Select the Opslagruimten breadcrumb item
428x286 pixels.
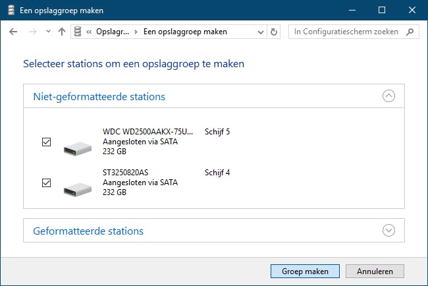pos(112,32)
